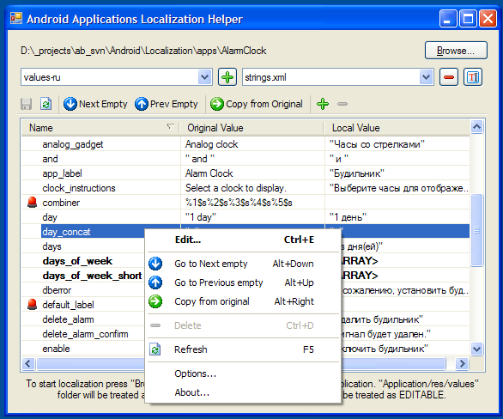This screenshot has height=419, width=503.
Task: Open the values-ru folder dropdown
Action: click(x=204, y=77)
